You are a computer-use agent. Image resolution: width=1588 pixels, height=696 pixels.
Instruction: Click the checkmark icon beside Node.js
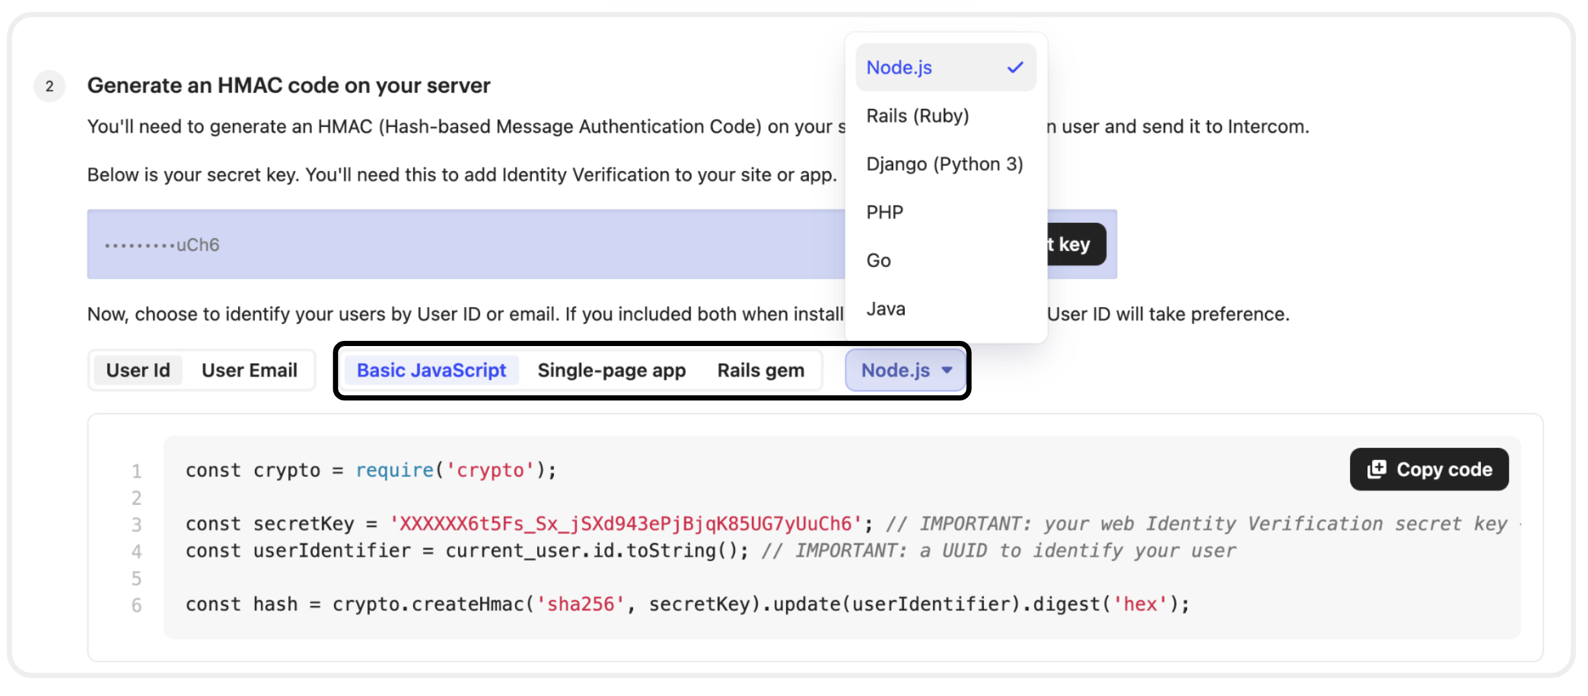[1015, 67]
